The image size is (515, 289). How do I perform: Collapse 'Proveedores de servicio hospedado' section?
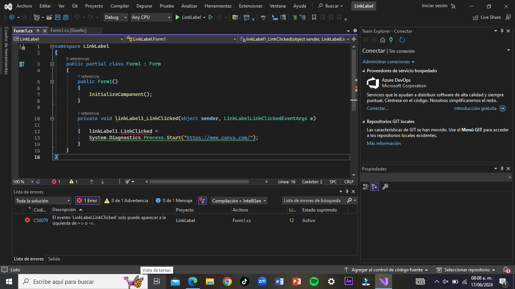pyautogui.click(x=364, y=71)
